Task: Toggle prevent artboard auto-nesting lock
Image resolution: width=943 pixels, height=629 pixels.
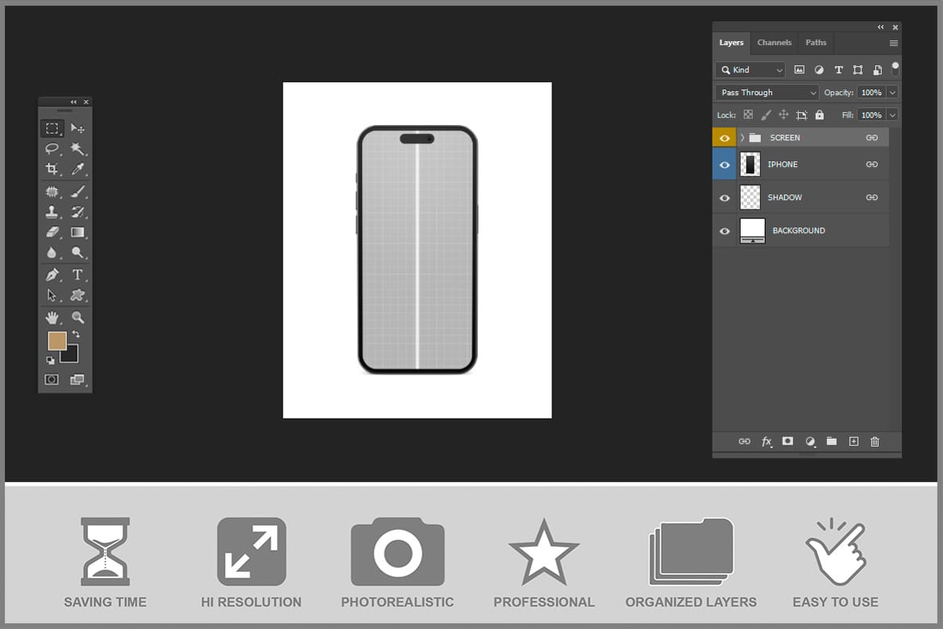Action: (x=802, y=115)
